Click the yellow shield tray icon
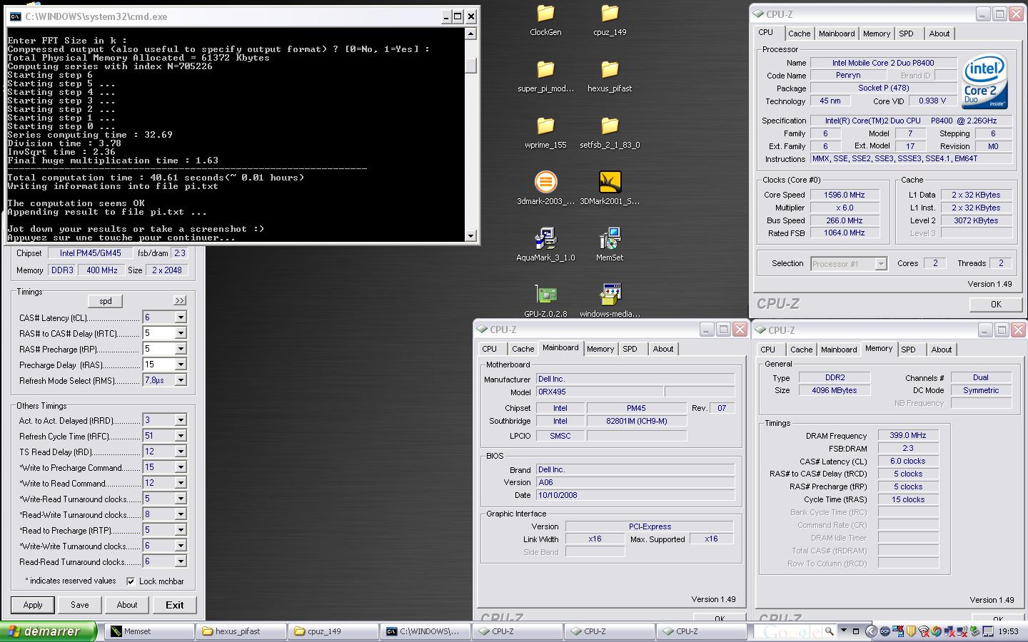 (x=910, y=631)
